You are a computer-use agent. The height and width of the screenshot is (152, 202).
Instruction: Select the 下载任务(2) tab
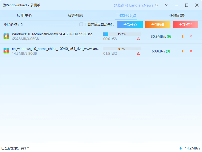(x=126, y=15)
